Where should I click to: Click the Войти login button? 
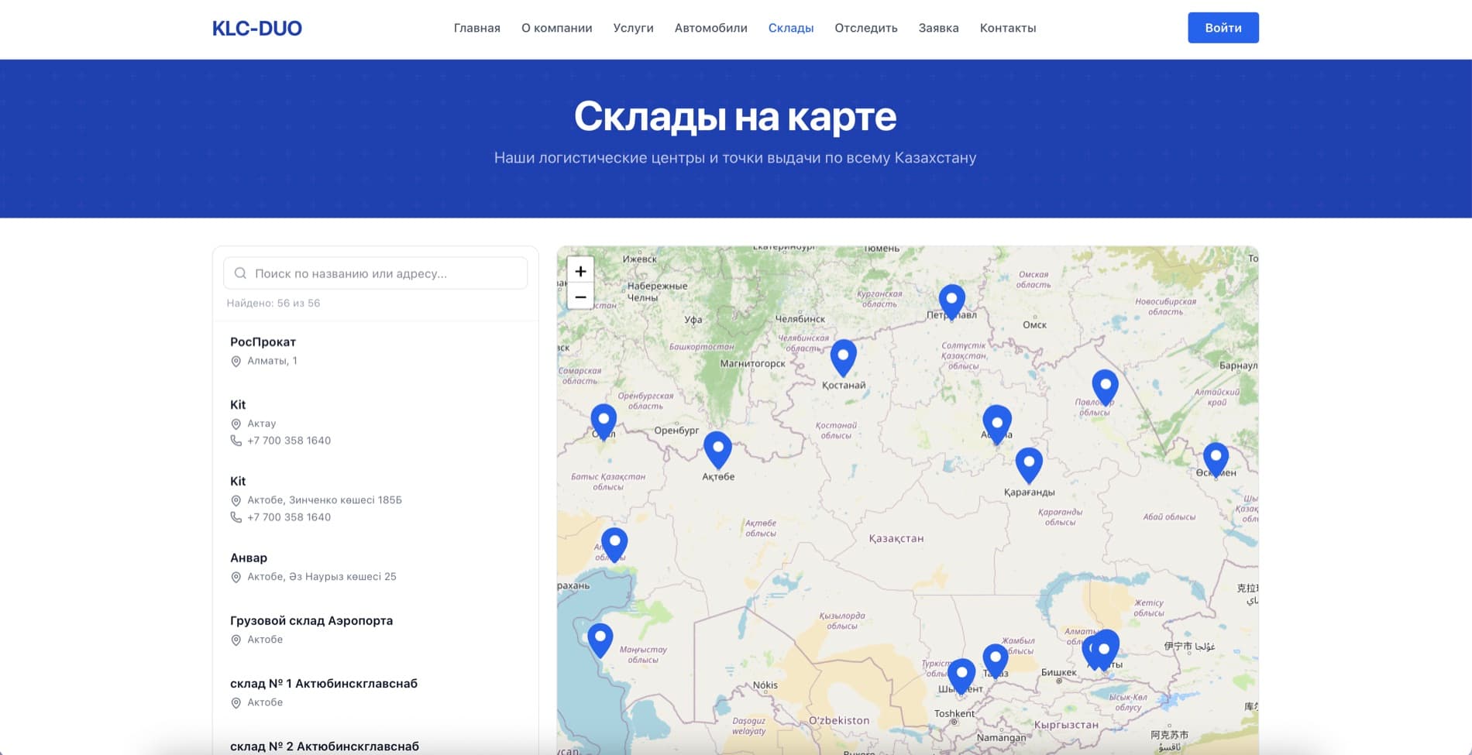pyautogui.click(x=1223, y=28)
